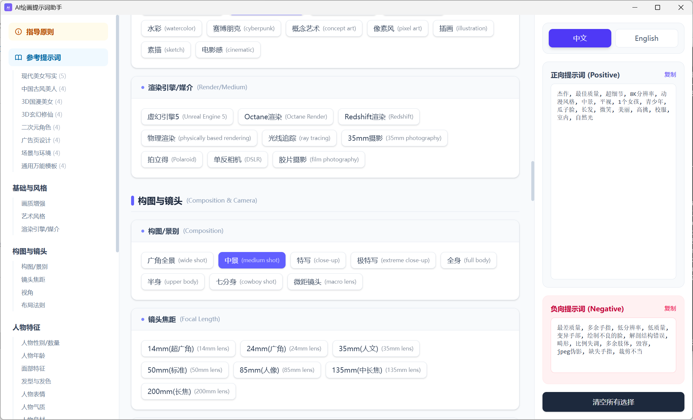This screenshot has height=420, width=693.
Task: Toggle the 插画 (illustration) tag
Action: (463, 28)
